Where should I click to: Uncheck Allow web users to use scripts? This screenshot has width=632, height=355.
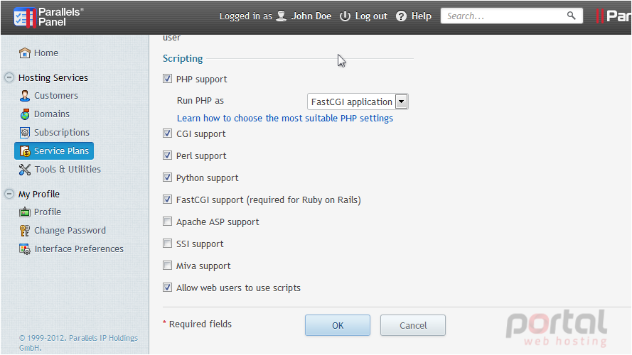click(167, 288)
